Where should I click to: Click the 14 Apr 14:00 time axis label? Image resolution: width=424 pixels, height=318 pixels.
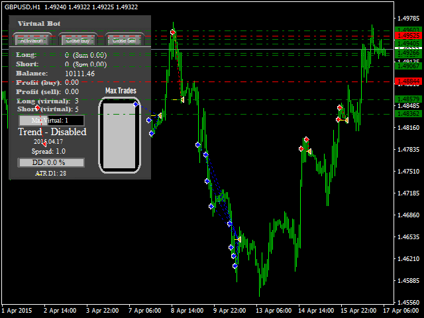point(316,311)
